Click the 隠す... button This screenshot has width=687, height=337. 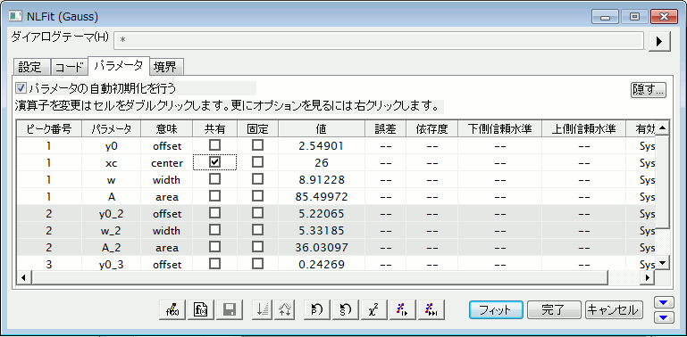pos(648,90)
